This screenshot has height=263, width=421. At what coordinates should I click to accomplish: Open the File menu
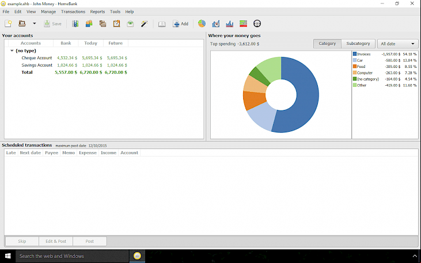pyautogui.click(x=6, y=12)
